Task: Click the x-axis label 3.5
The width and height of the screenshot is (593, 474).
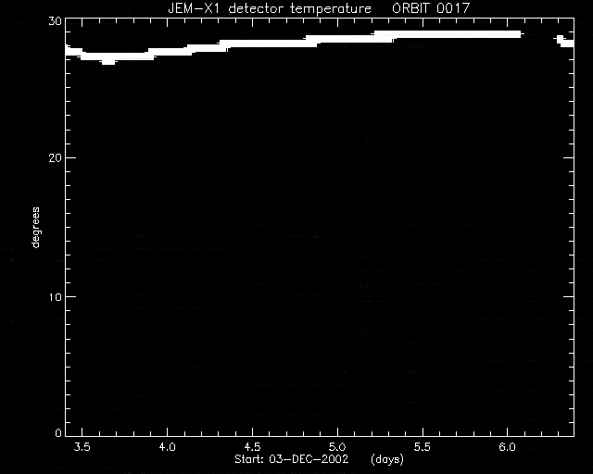Action: [x=82, y=447]
